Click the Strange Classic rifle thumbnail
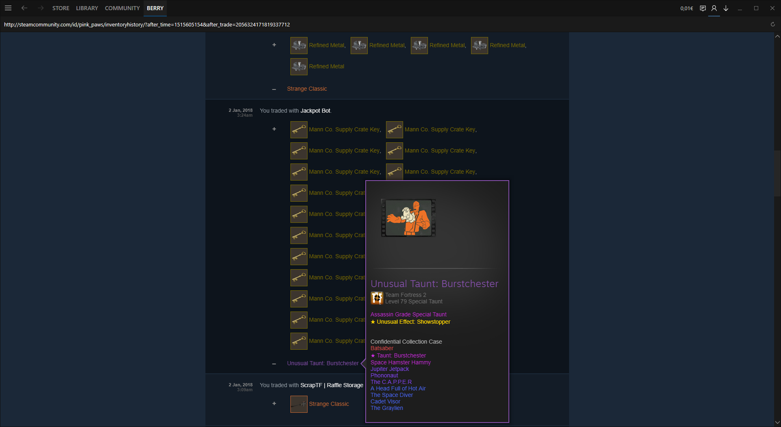Image resolution: width=781 pixels, height=427 pixels. coord(299,404)
